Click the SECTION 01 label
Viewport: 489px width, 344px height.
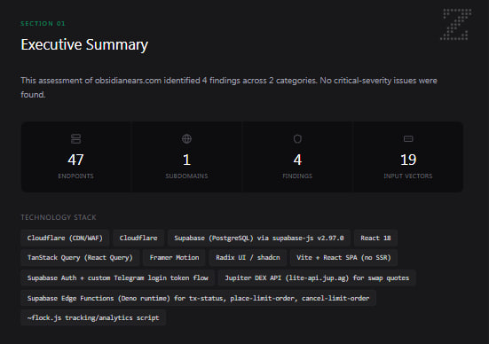coord(43,24)
